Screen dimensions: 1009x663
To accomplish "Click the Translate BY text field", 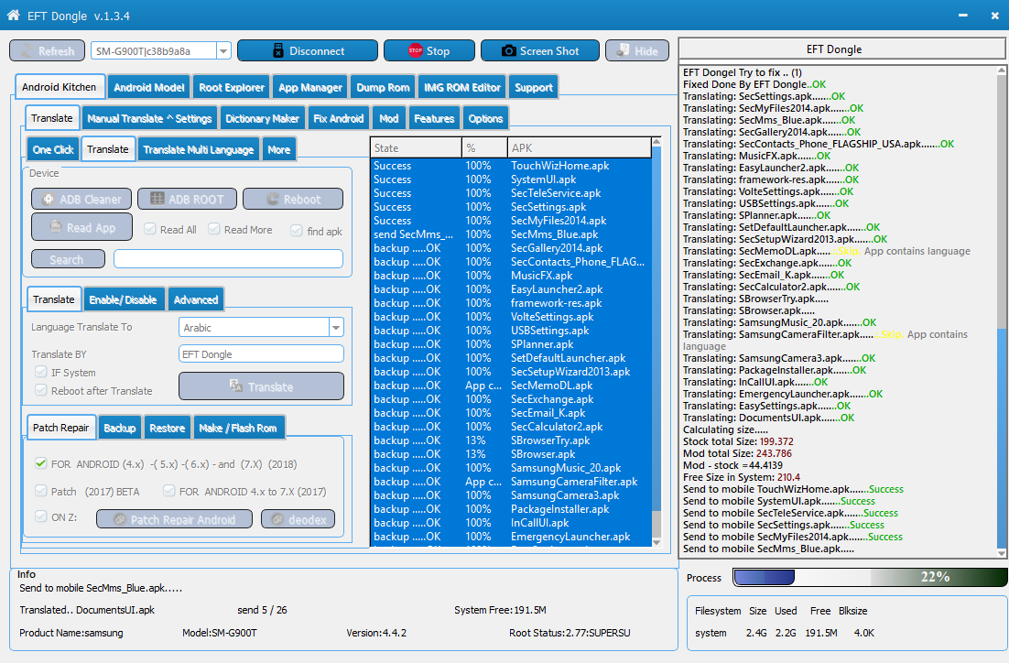I will tap(261, 354).
